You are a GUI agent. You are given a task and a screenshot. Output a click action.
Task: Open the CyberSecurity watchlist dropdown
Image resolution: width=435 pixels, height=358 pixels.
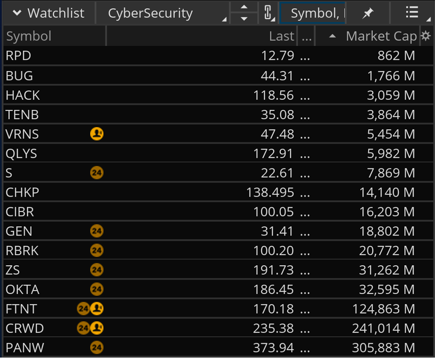pos(163,13)
